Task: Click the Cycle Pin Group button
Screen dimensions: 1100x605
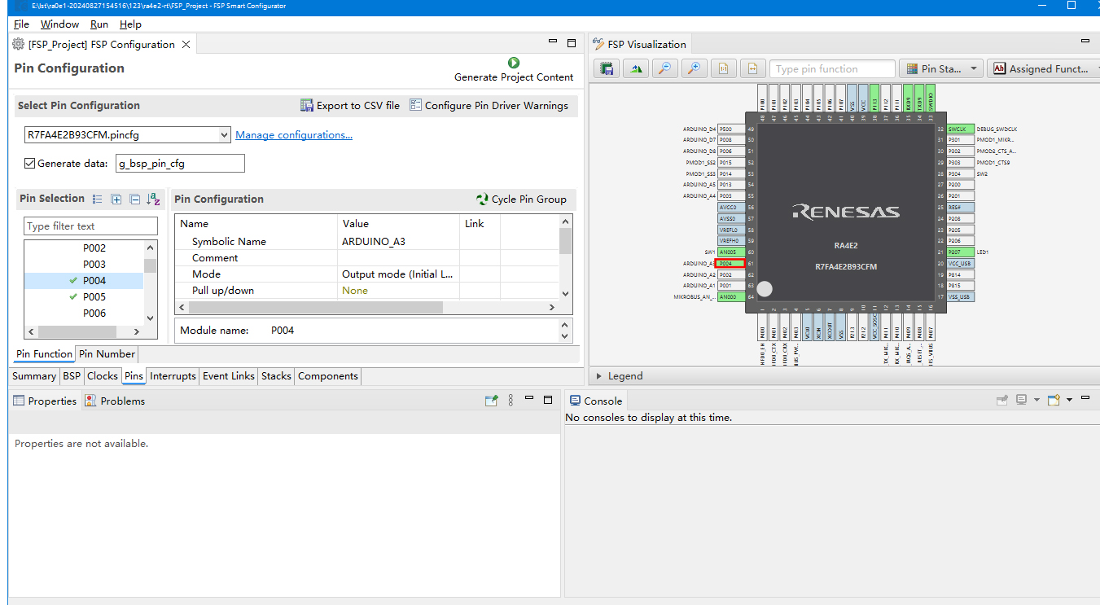Action: [521, 199]
